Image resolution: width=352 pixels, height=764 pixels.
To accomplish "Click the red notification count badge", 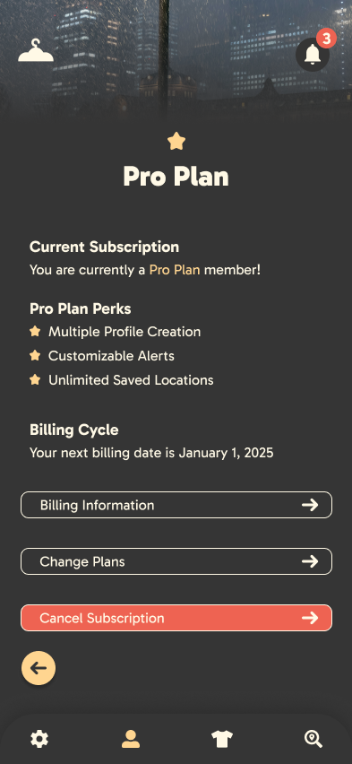I will [326, 38].
